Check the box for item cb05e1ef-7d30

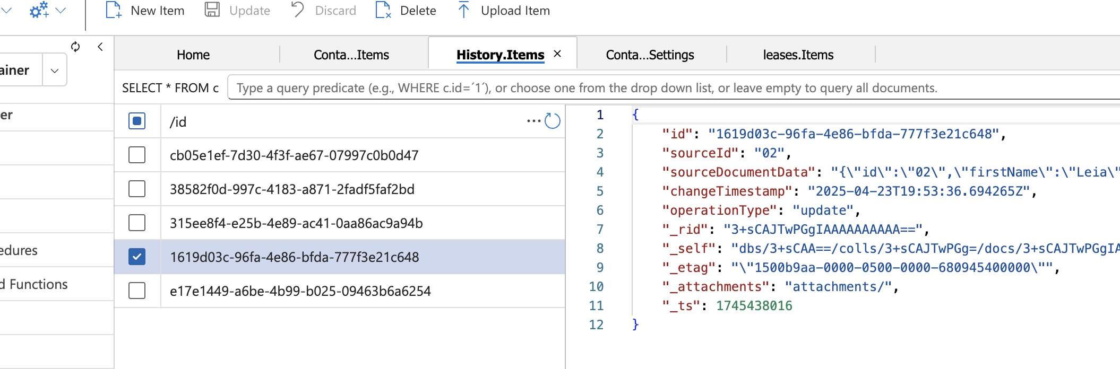pyautogui.click(x=137, y=155)
